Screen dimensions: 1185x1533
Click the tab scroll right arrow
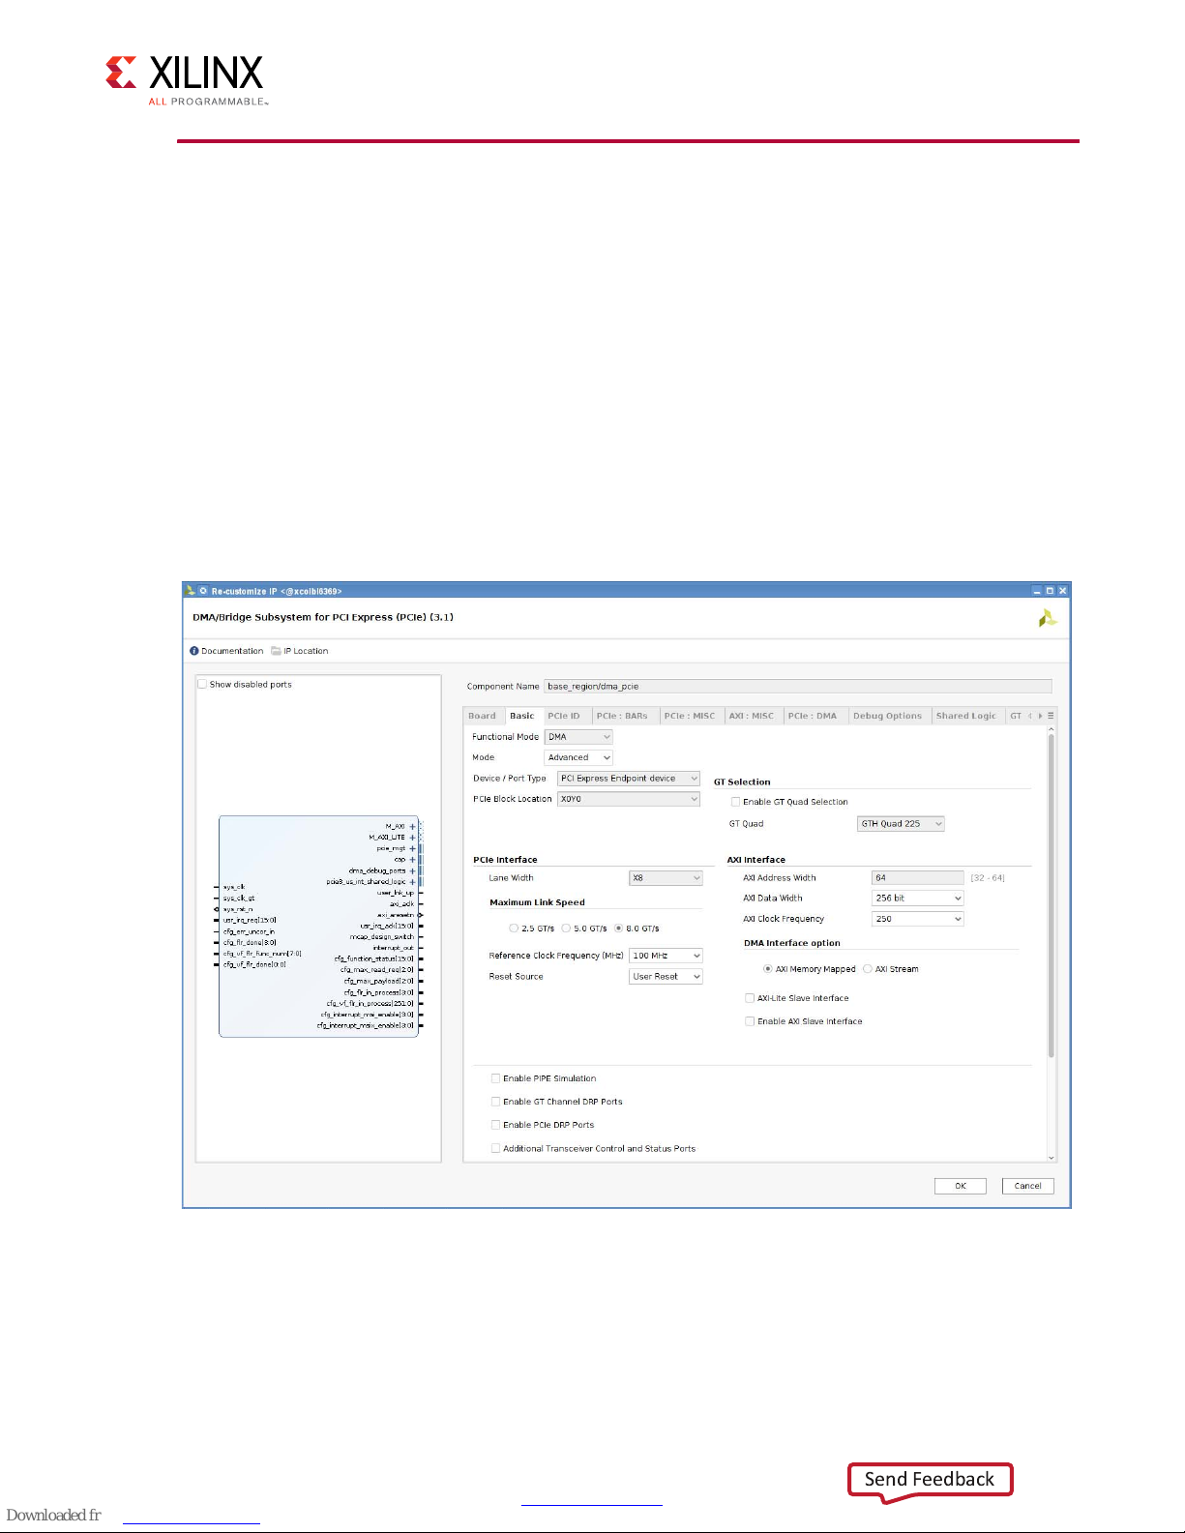(x=1041, y=716)
